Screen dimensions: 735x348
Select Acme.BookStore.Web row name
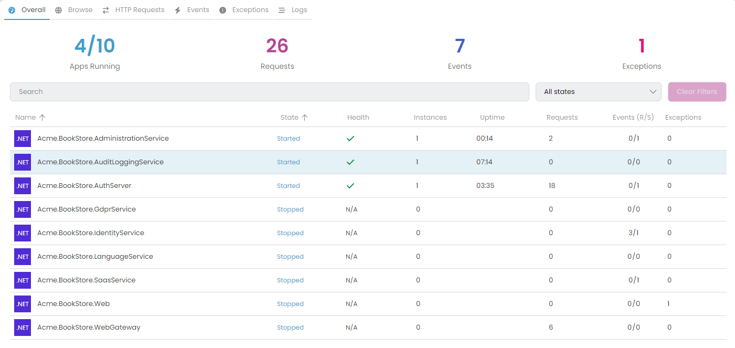tap(73, 304)
